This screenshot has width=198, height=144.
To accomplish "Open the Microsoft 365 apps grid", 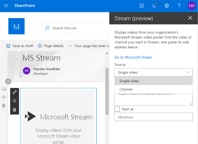I will click(x=141, y=6).
